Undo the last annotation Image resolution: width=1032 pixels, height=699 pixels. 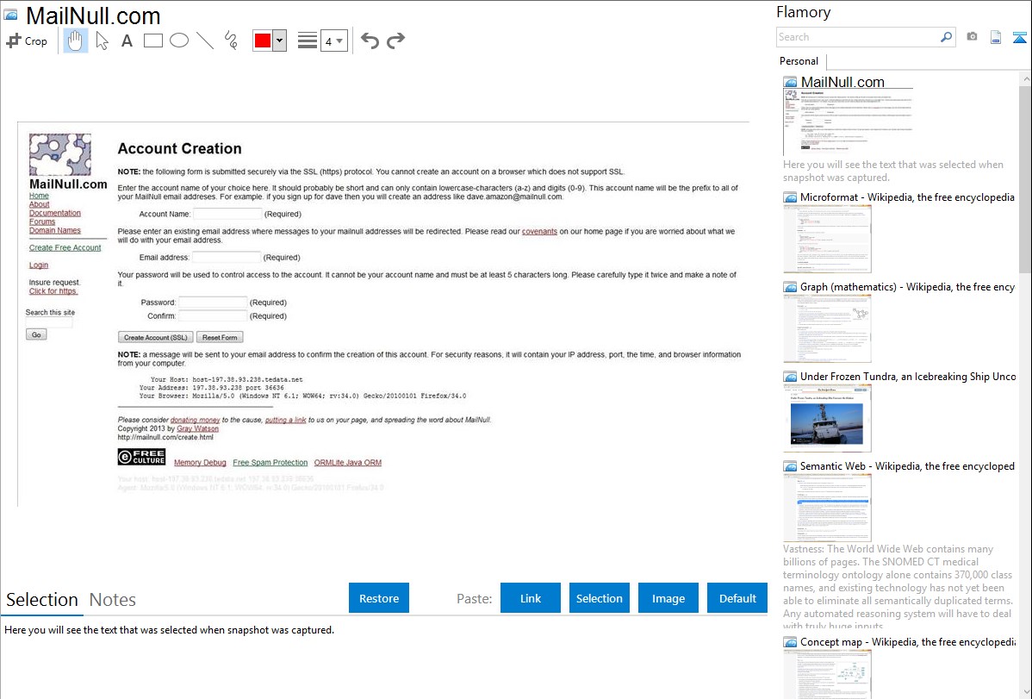click(x=370, y=41)
